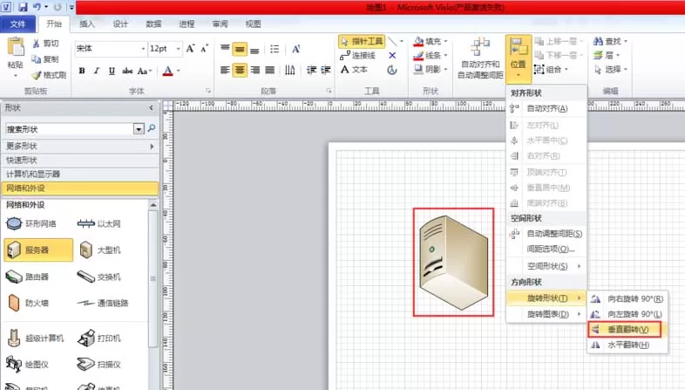Click the Find (查找) binoculars icon

click(x=598, y=42)
